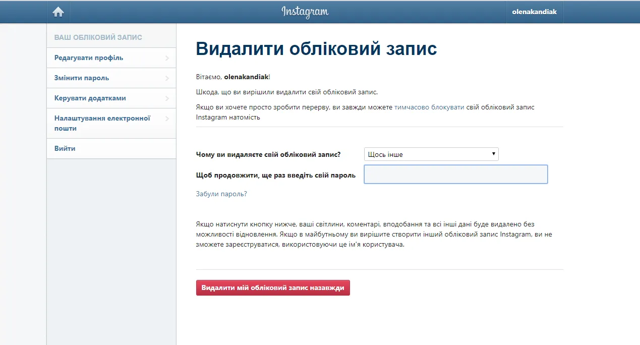640x345 pixels.
Task: Click Видалити мій обліковий запис назавжди
Action: tap(273, 288)
